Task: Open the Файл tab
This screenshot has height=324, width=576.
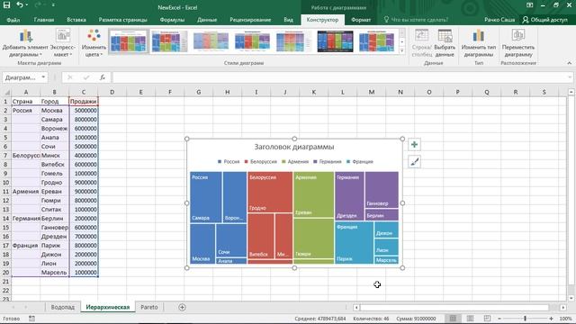Action: (13, 20)
